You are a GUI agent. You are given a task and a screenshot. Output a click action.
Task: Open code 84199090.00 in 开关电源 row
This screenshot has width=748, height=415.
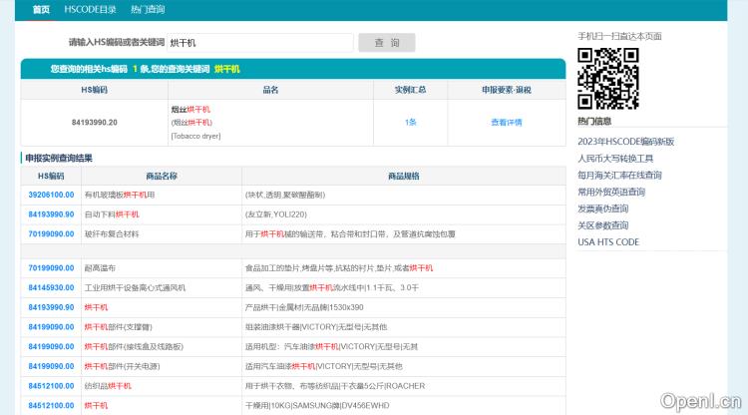click(x=51, y=366)
